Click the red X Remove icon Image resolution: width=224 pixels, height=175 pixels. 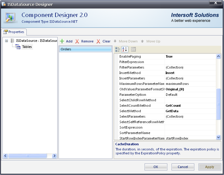click(77, 41)
